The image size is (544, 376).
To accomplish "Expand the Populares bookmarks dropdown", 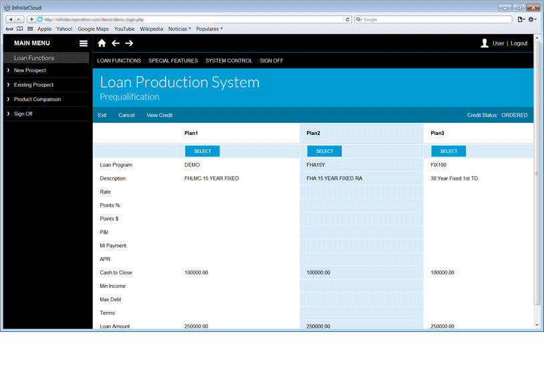I will click(209, 29).
